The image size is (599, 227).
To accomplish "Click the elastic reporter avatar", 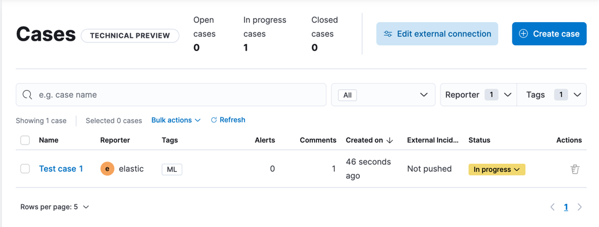I will point(107,169).
